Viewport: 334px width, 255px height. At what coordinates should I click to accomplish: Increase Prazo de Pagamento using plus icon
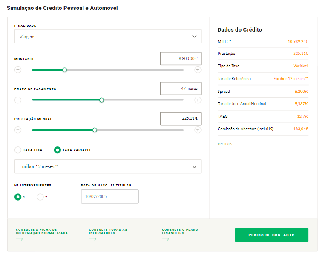pos(198,100)
